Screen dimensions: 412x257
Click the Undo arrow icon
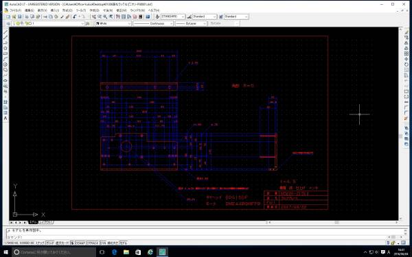(x=75, y=16)
